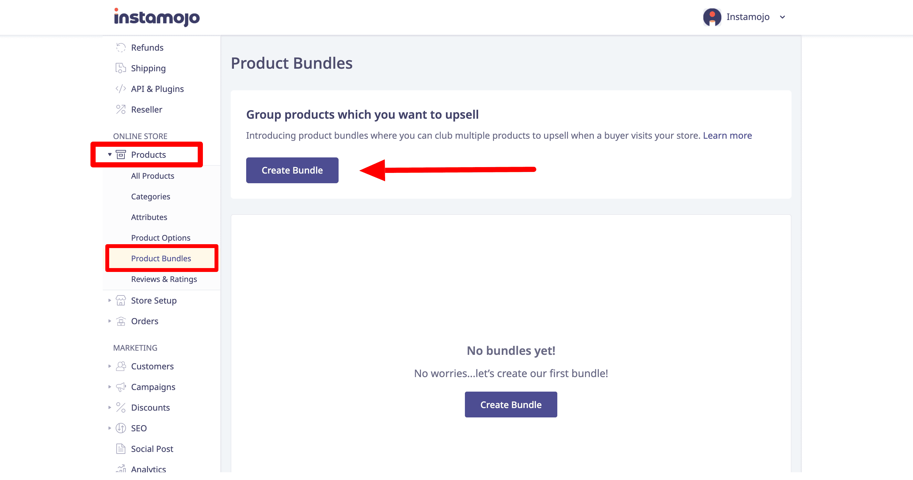Switch to Reviews & Ratings

pos(164,279)
